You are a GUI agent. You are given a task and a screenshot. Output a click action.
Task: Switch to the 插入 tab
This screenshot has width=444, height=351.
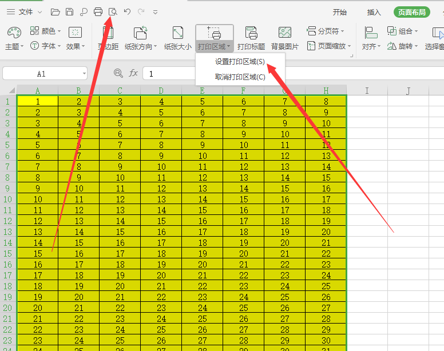tap(374, 12)
